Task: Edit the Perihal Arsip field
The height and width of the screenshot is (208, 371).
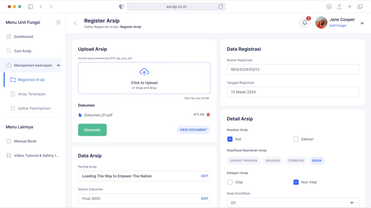Action: (x=205, y=176)
